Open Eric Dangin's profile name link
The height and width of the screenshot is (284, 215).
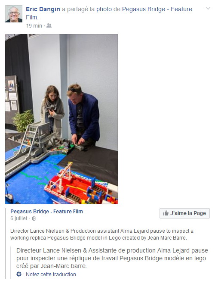tap(43, 9)
